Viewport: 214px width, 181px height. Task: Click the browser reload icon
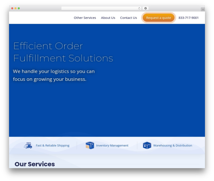[139, 8]
